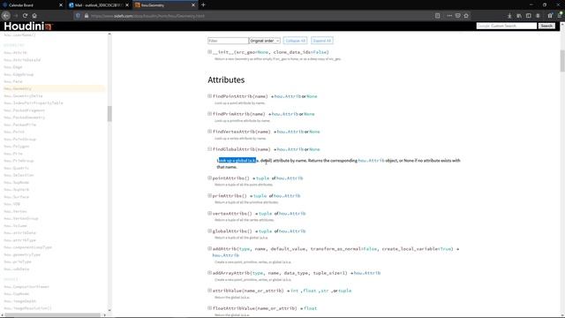Show sidebars with the toolbar icon
The image size is (565, 318).
[x=528, y=16]
